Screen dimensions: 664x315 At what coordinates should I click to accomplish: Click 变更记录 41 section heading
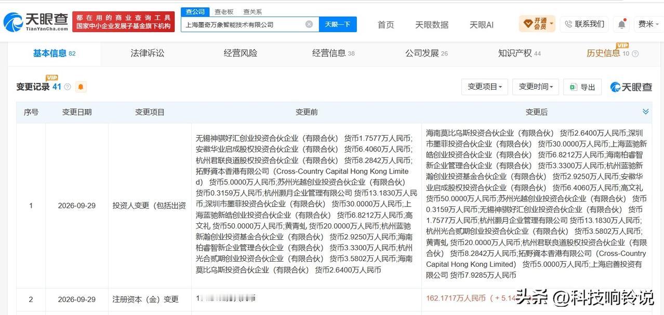click(38, 87)
